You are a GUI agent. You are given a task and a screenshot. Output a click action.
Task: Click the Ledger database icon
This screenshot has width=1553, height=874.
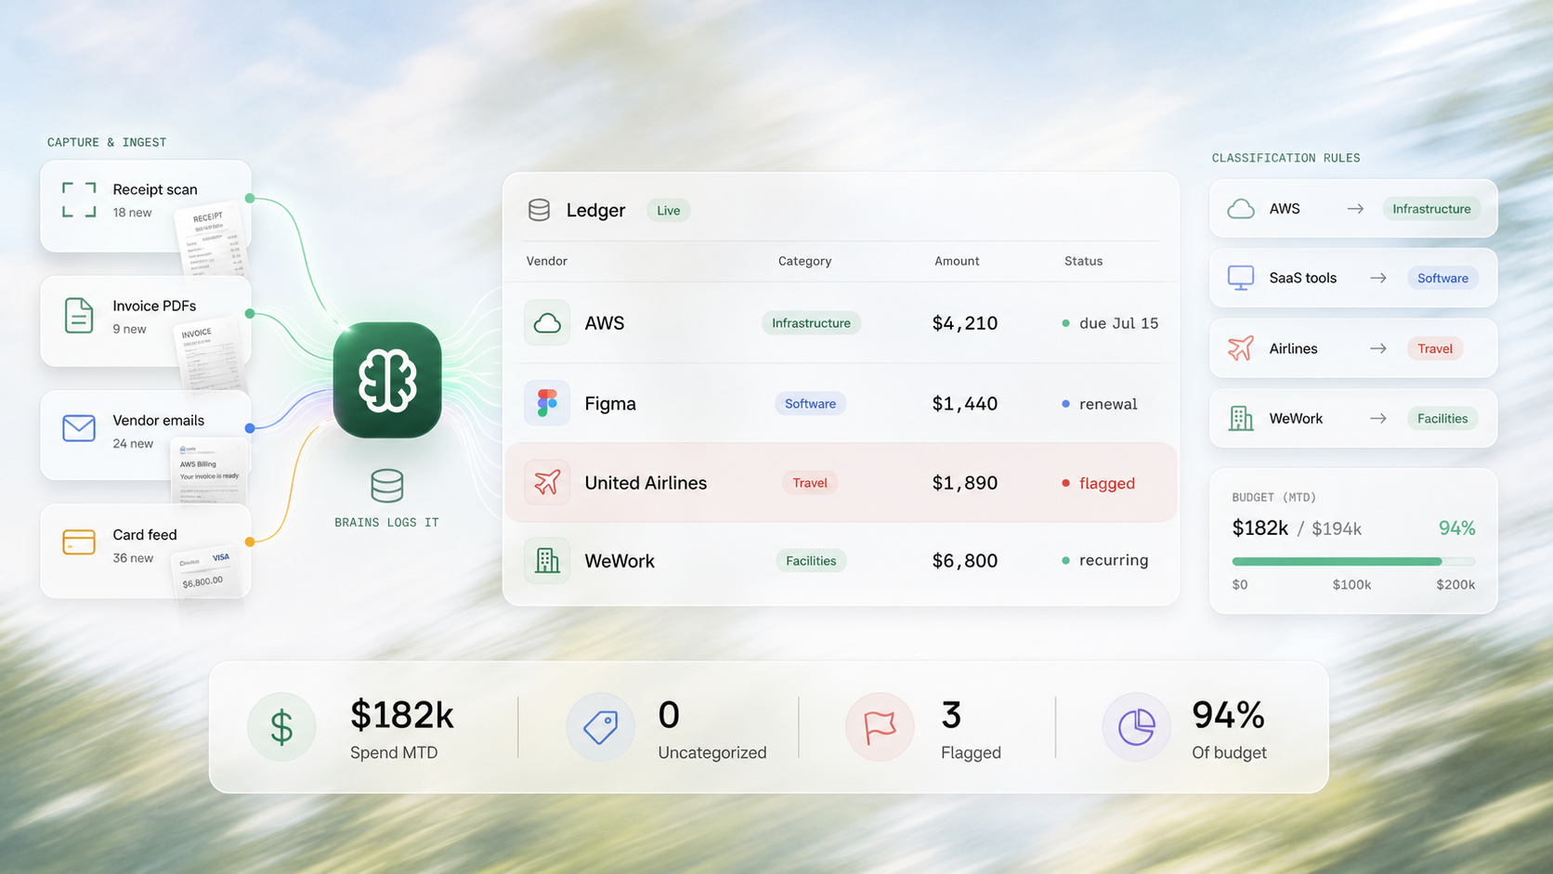539,210
